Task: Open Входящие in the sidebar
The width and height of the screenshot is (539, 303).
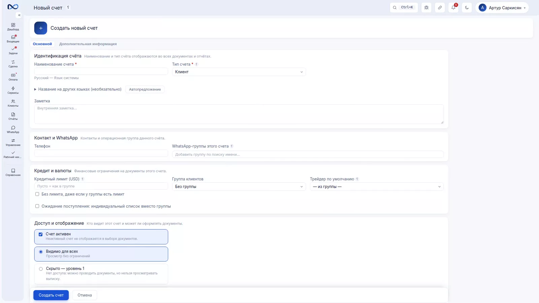Action: [x=13, y=39]
